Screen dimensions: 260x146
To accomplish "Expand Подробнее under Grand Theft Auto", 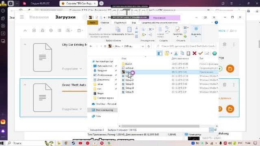I will coord(72,109).
